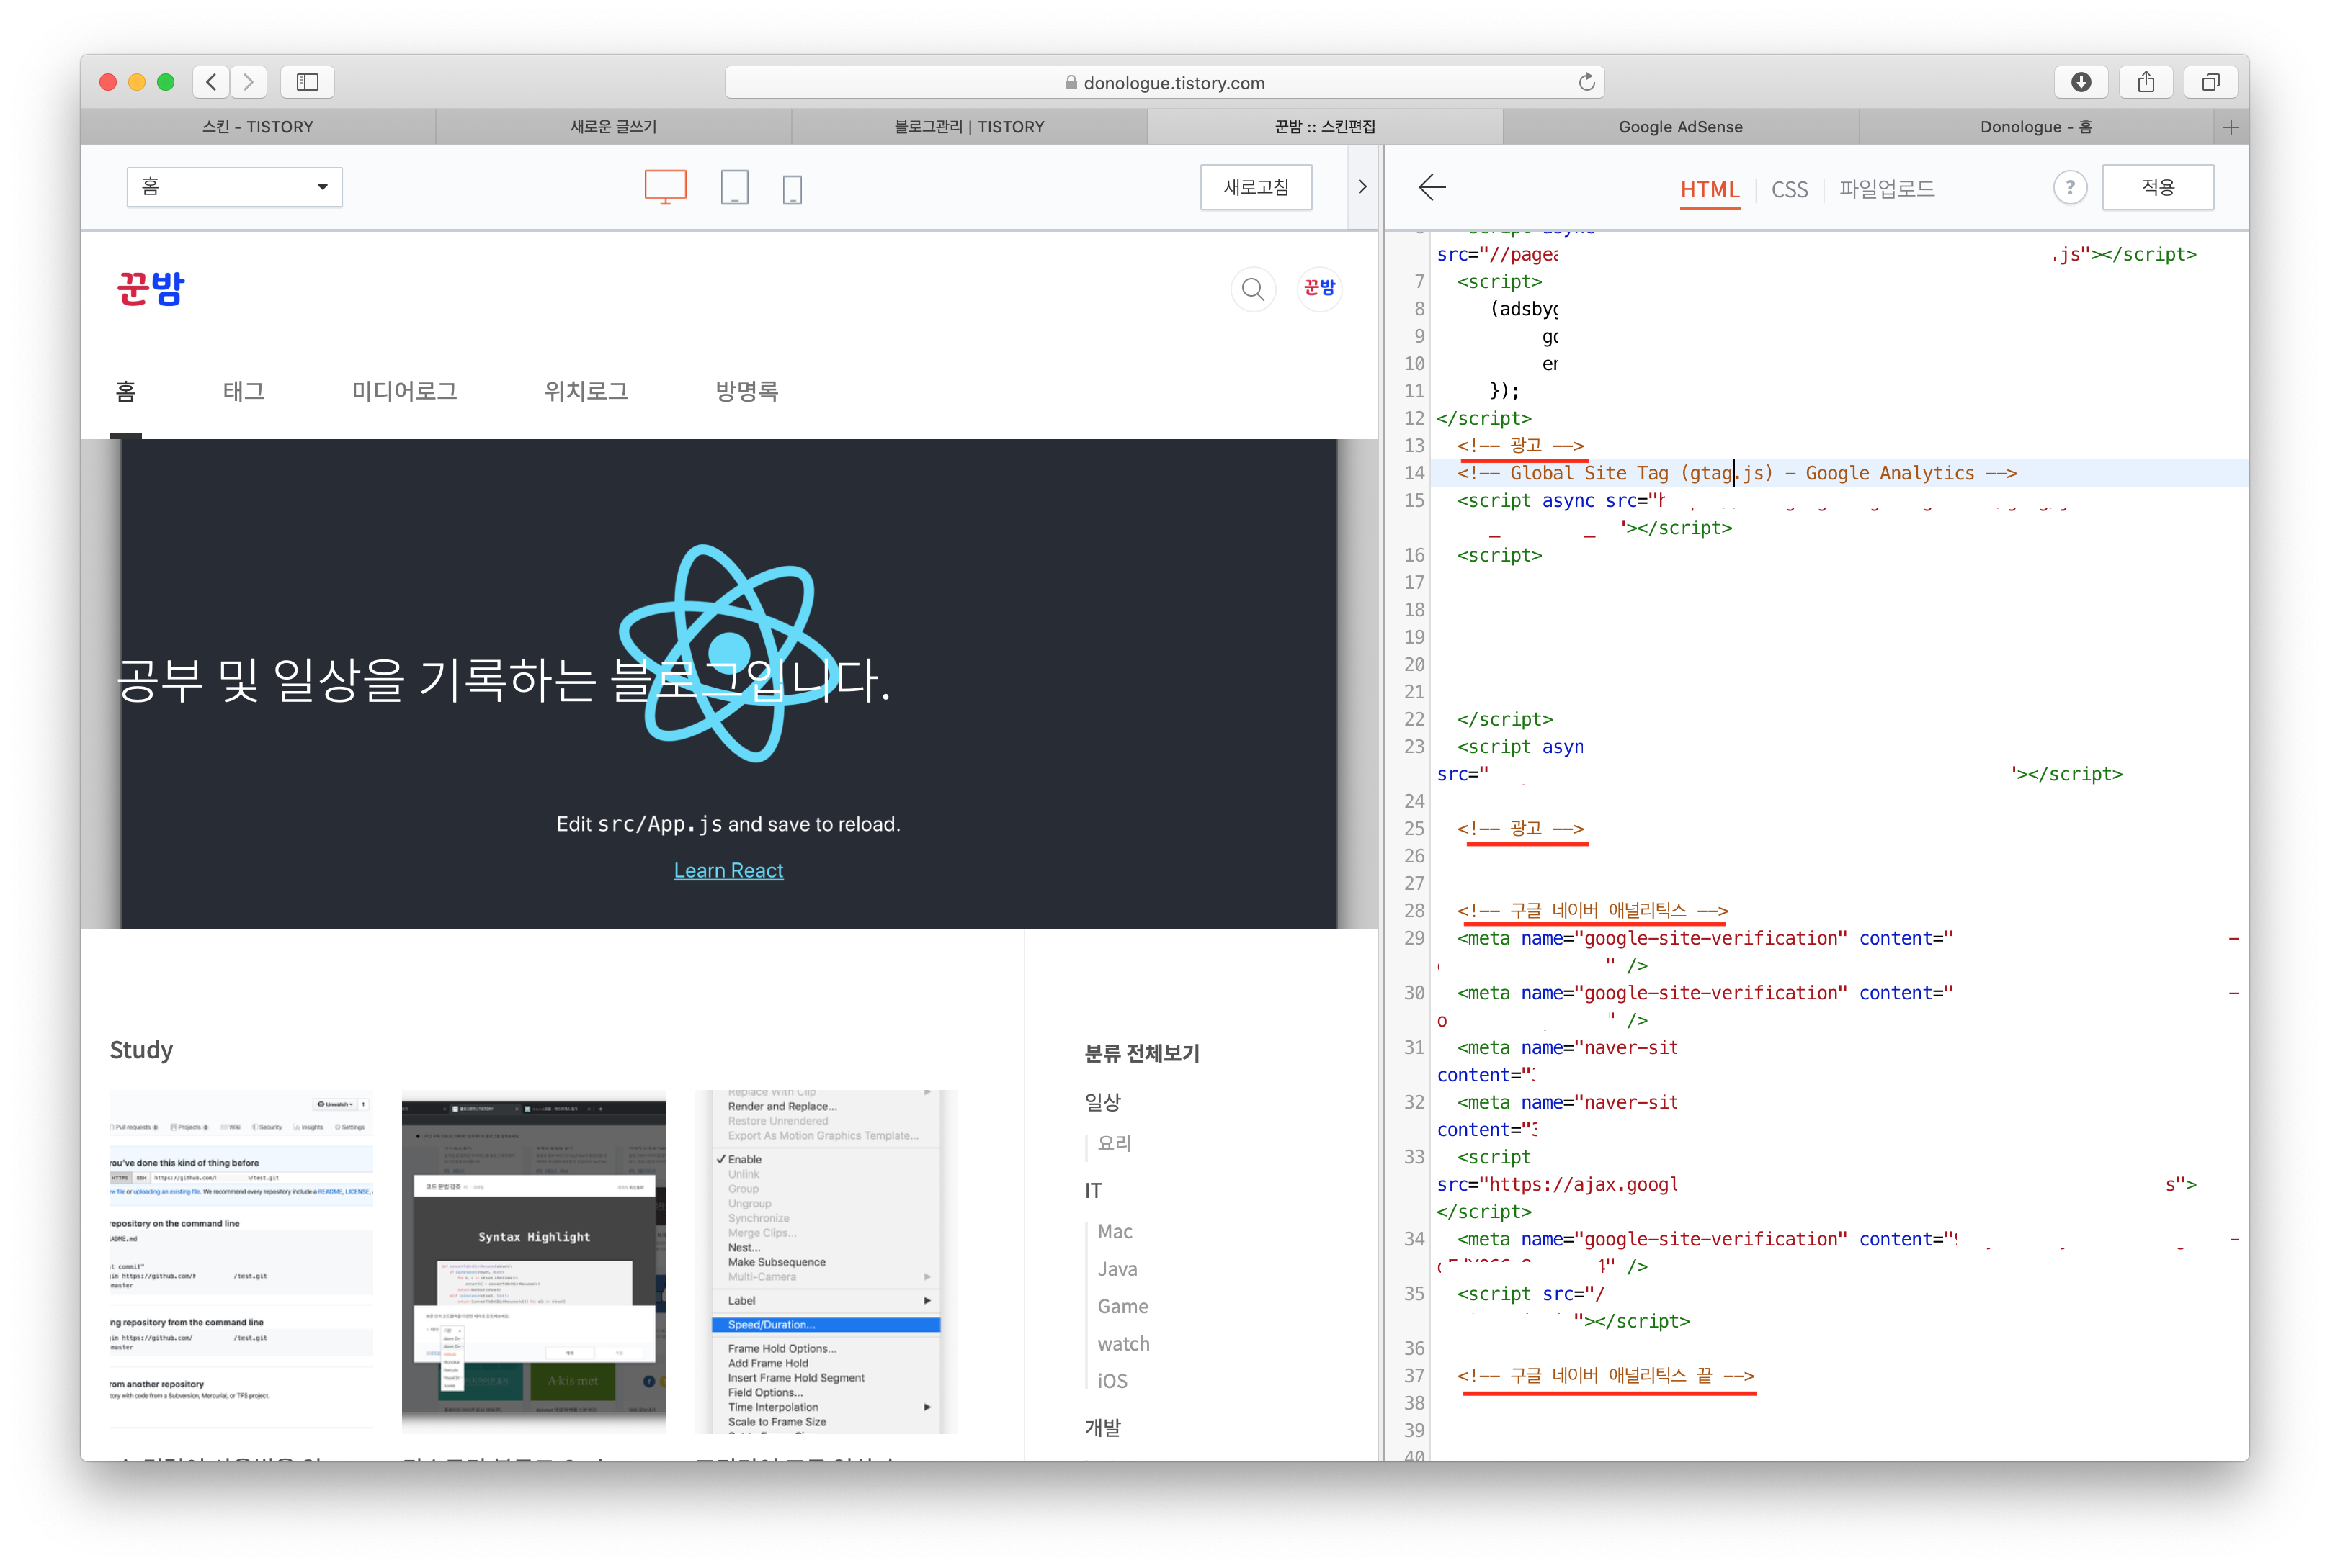Click the 새로고침 refresh button

tap(1255, 187)
